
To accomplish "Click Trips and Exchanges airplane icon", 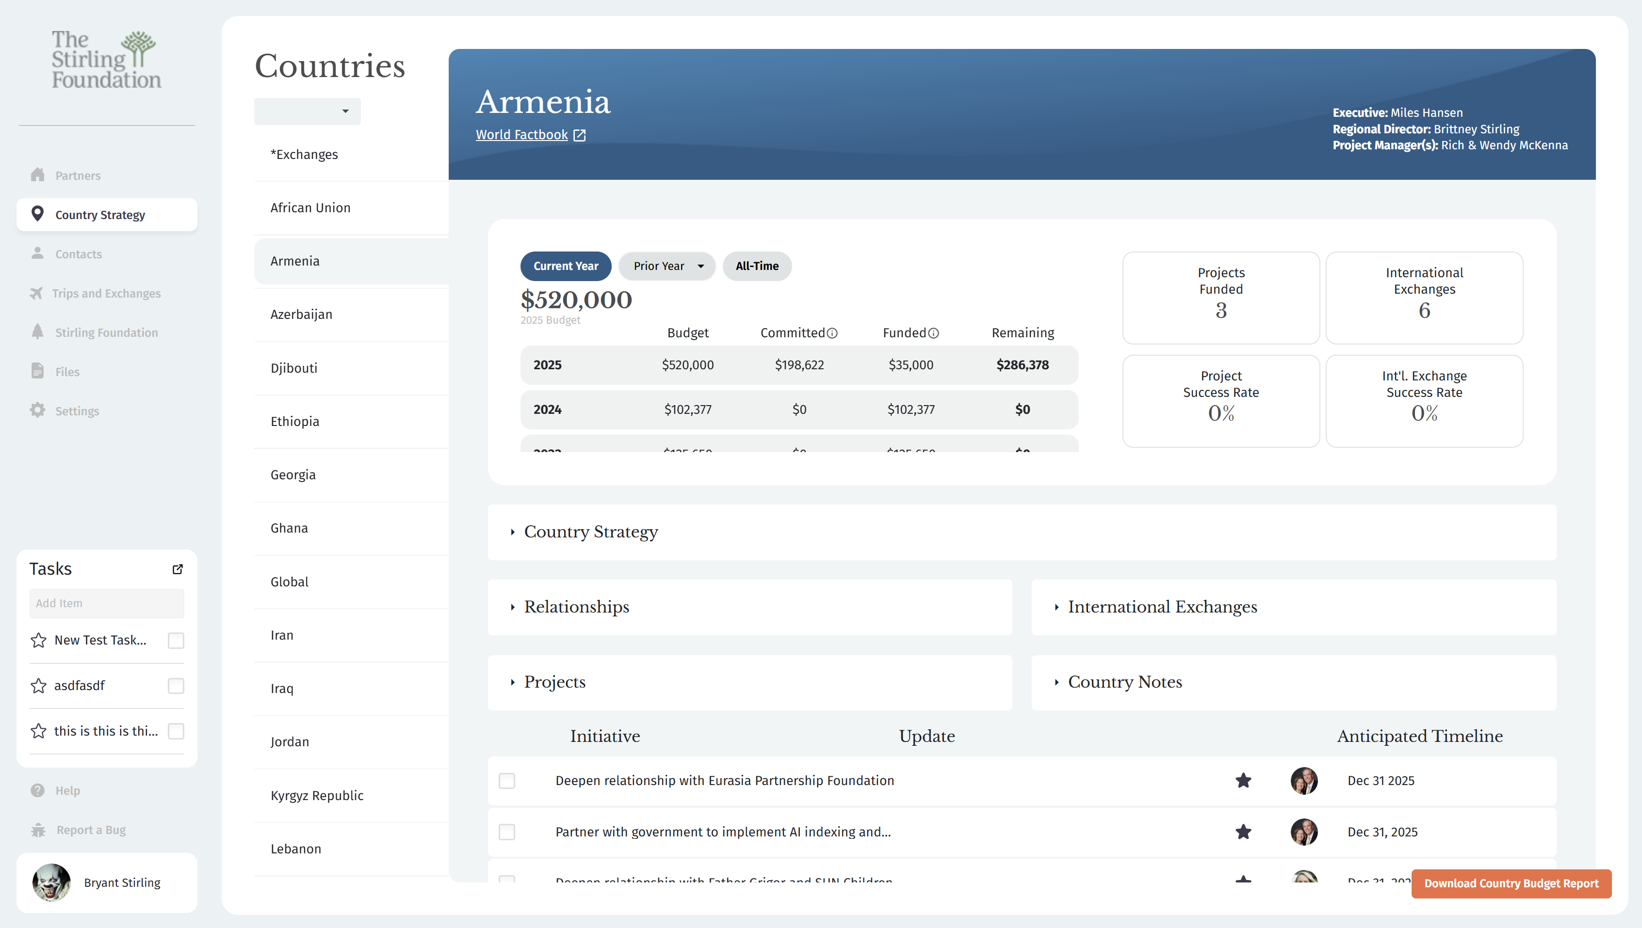I will click(x=36, y=293).
